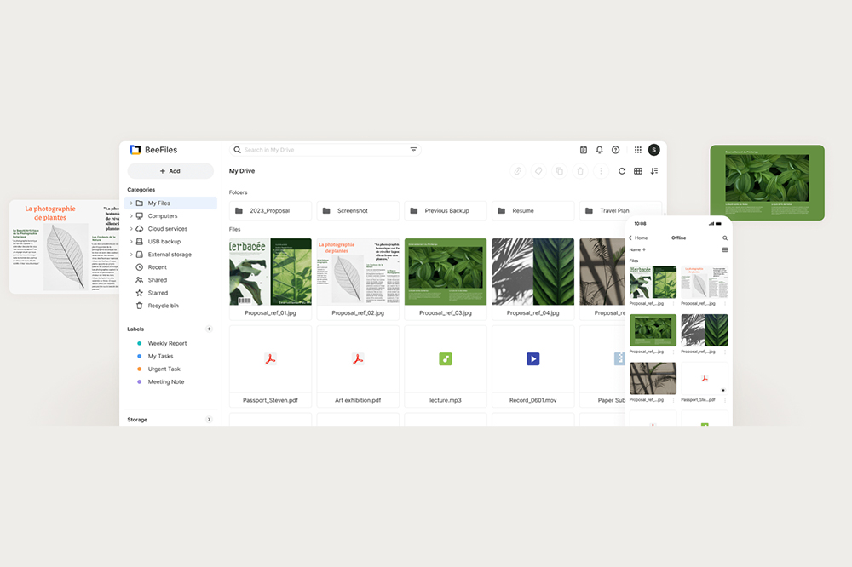
Task: Open the Screenshot folder
Action: 358,211
